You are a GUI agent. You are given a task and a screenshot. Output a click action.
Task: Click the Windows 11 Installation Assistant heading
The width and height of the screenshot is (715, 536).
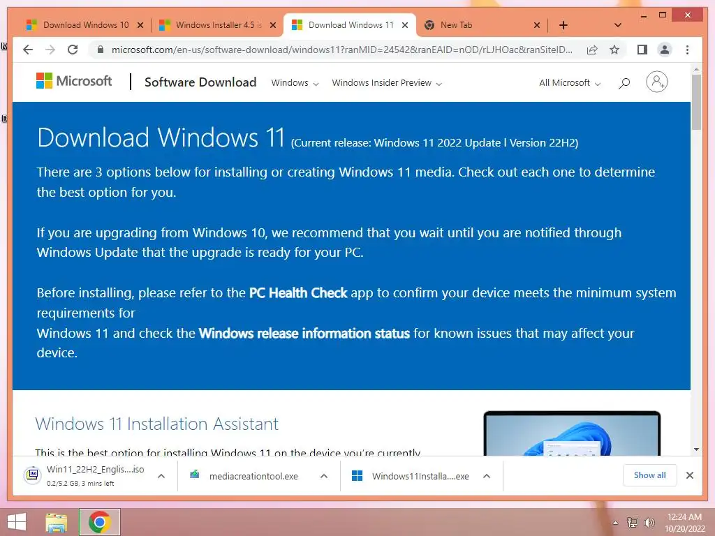click(x=157, y=424)
